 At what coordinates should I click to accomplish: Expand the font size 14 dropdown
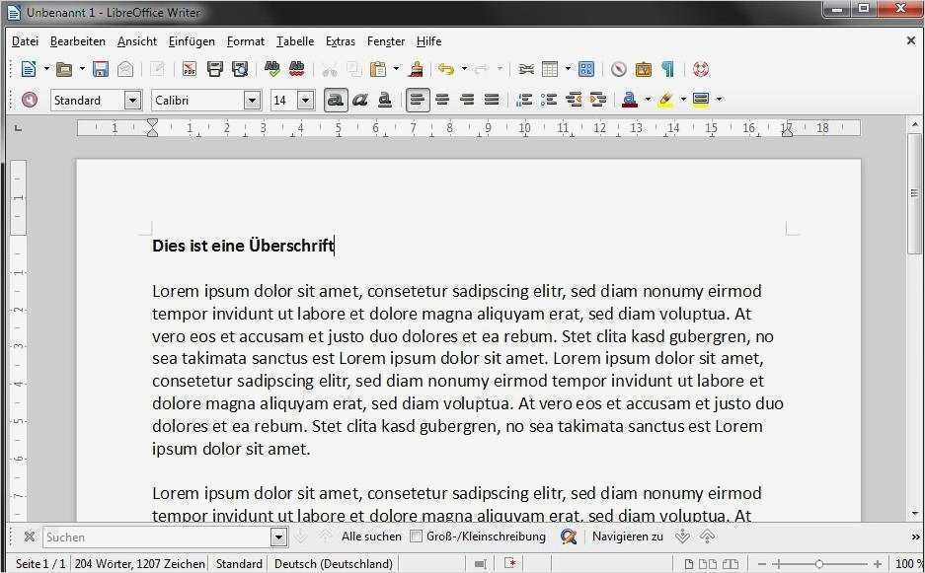[x=305, y=101]
